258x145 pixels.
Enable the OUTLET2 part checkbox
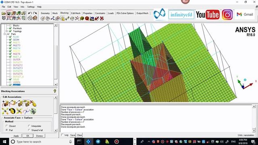(x=10, y=65)
